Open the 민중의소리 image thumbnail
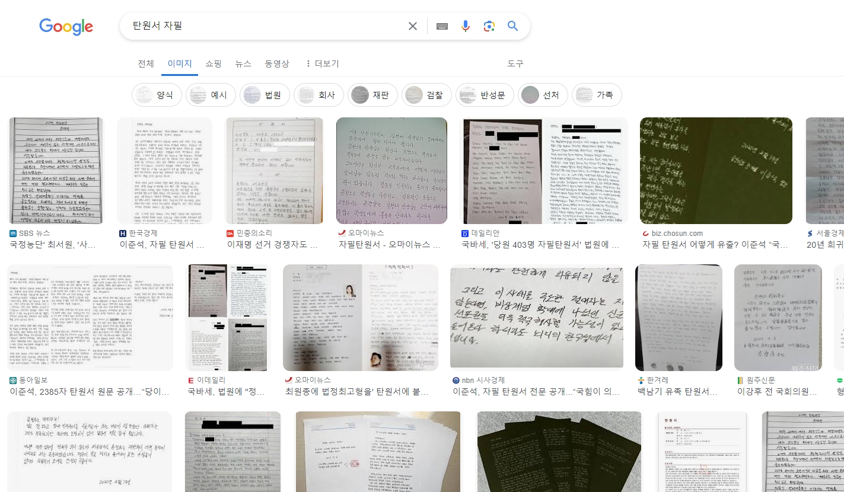The image size is (844, 492). click(275, 171)
